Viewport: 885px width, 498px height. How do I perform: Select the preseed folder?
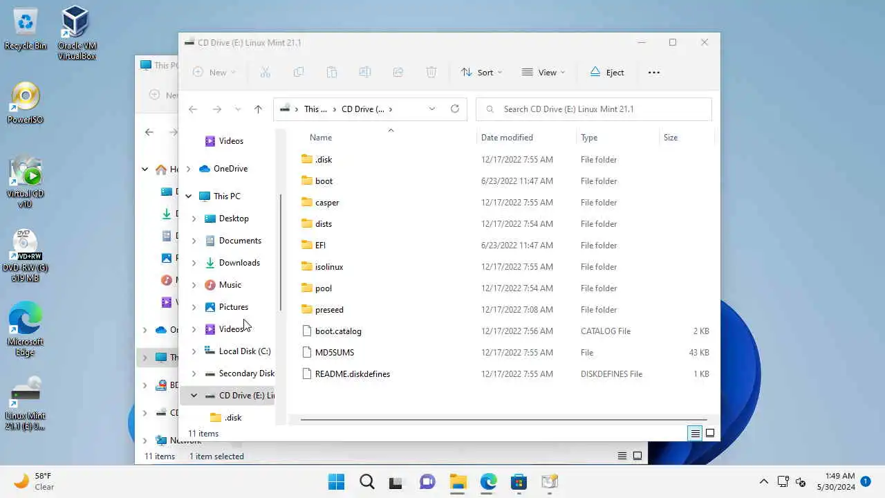[x=329, y=310]
